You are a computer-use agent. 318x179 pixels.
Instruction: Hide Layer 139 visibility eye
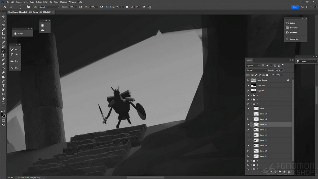pos(248,85)
